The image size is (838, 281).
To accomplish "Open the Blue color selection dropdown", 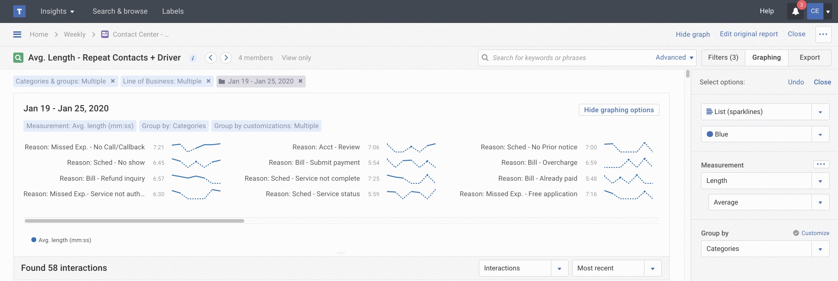I will [x=820, y=134].
